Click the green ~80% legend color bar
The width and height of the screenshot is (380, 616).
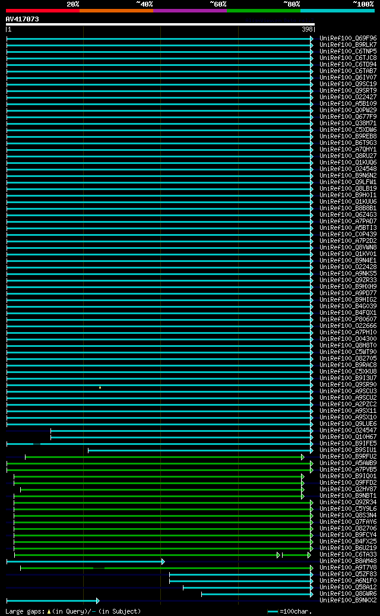(264, 11)
